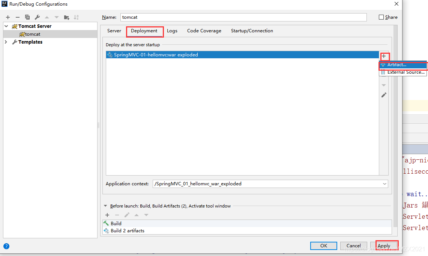Screen dimensions: 428x256
Task: Add new configuration with plus icon
Action: click(x=8, y=17)
